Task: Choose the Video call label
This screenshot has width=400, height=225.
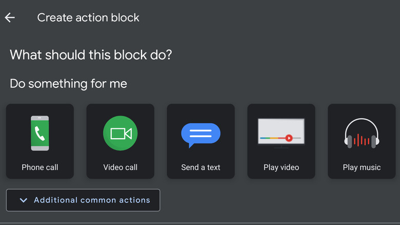Action: [121, 167]
